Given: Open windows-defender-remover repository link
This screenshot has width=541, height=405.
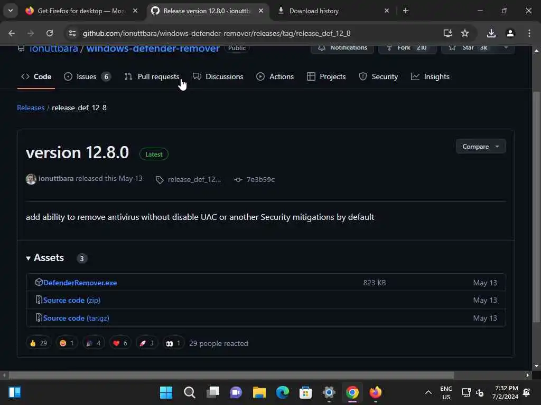Looking at the screenshot, I should (153, 49).
